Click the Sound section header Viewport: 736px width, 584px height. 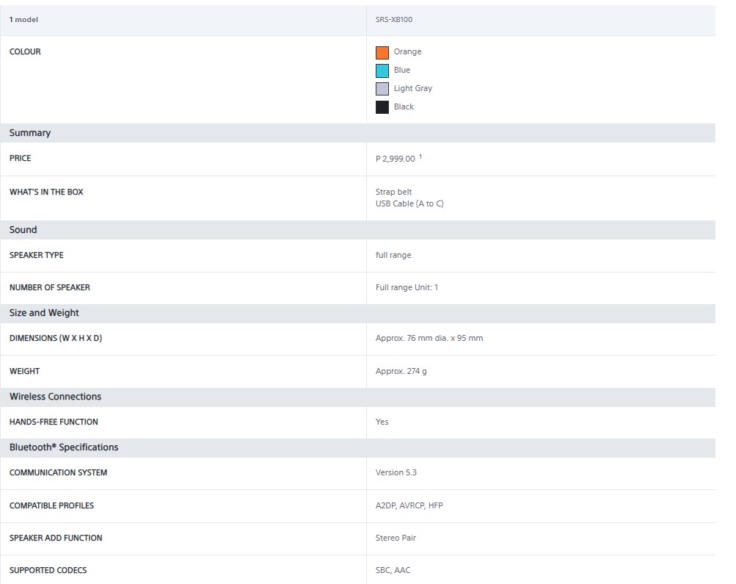coord(357,230)
